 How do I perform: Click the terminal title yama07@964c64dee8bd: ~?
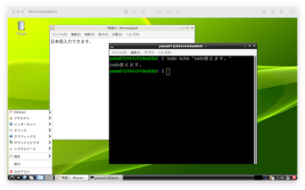coord(183,46)
